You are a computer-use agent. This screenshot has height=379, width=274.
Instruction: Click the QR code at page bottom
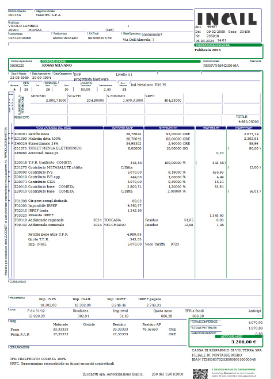200,374
